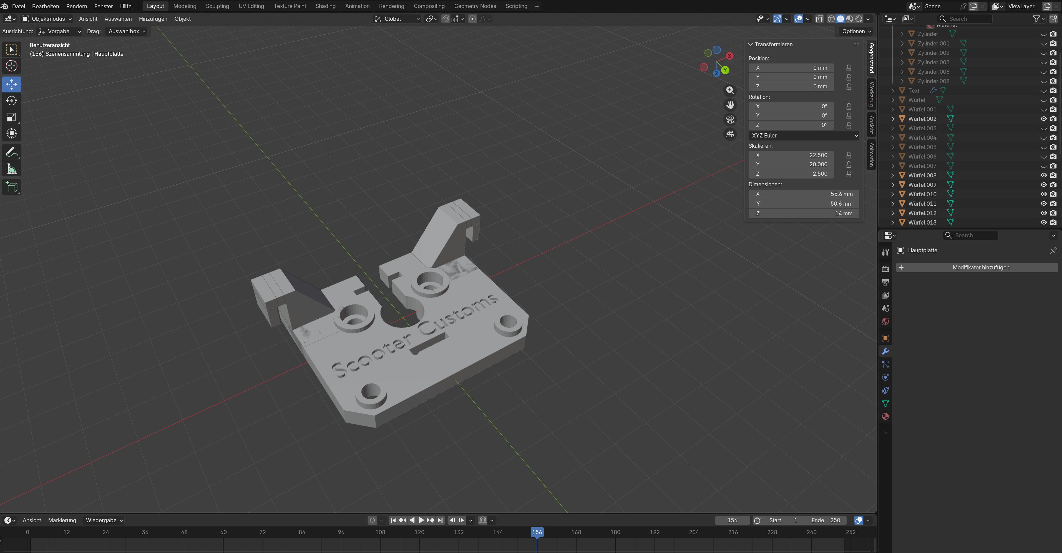Screen dimensions: 1062x553
Task: Jump to the animation end
Action: coord(440,521)
